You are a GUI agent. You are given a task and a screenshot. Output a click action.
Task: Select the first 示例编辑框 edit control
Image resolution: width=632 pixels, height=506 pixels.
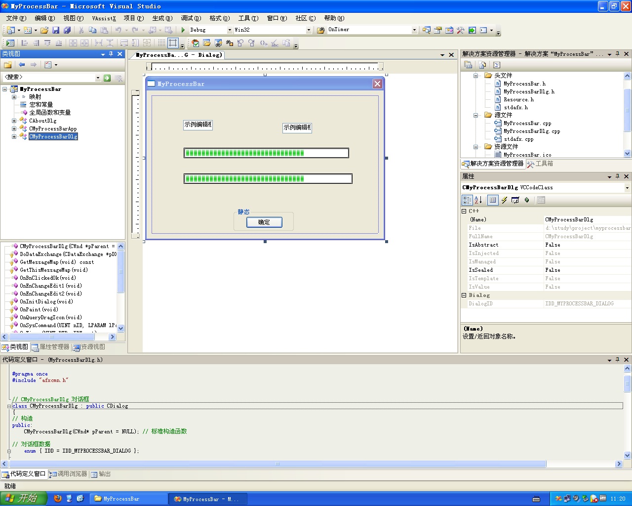[x=197, y=125]
